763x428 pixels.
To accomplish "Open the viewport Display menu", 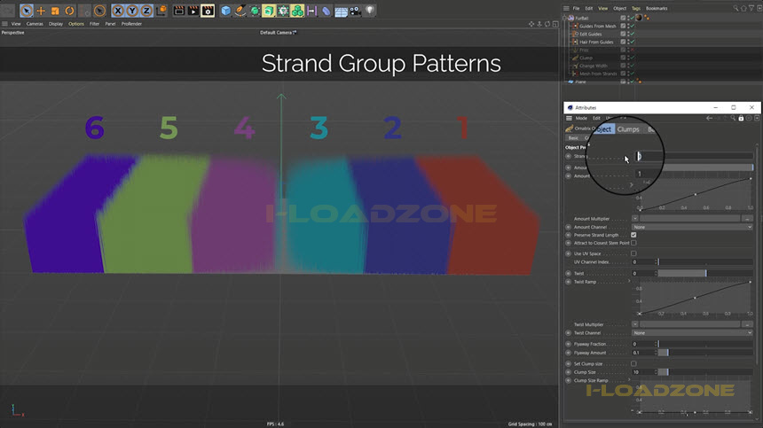I will click(56, 24).
